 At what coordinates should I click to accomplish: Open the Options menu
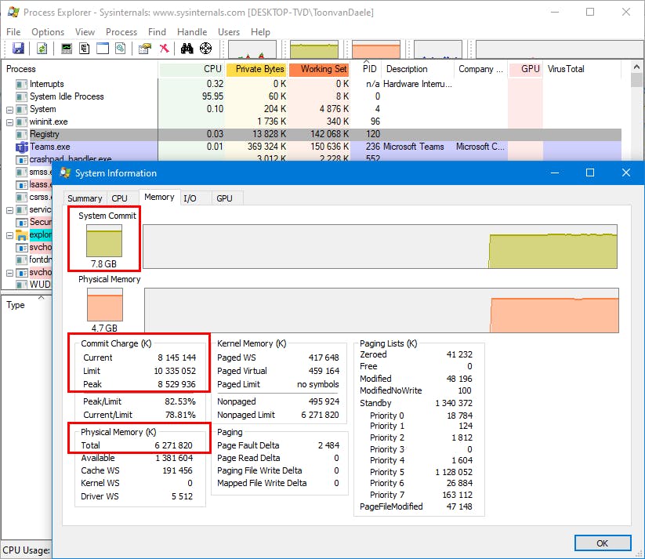48,32
